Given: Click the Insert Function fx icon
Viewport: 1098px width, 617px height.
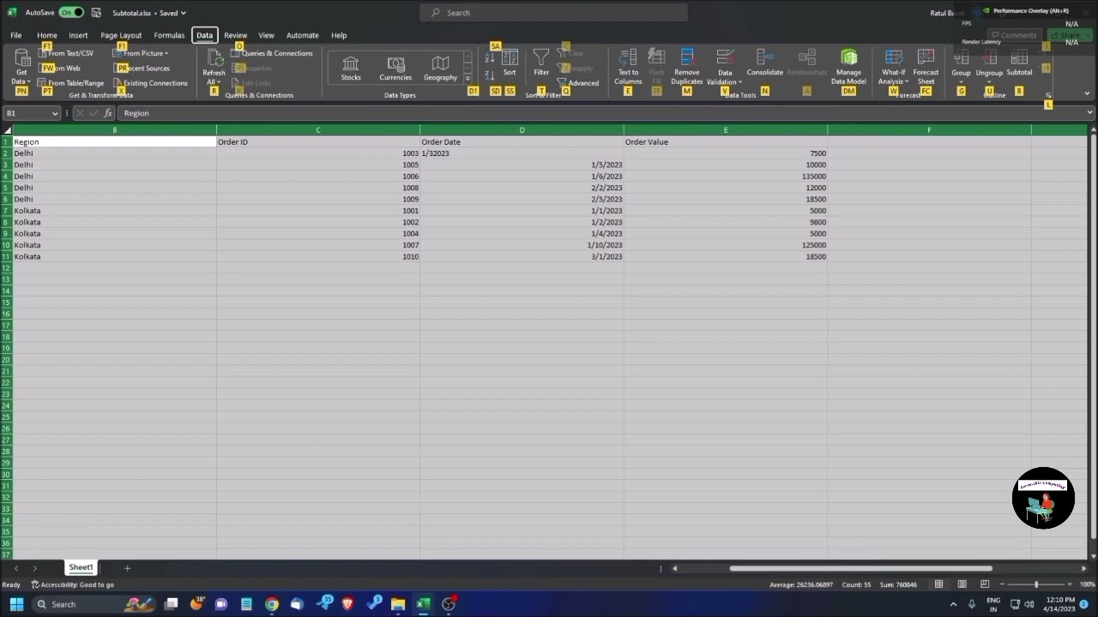Looking at the screenshot, I should pos(108,113).
